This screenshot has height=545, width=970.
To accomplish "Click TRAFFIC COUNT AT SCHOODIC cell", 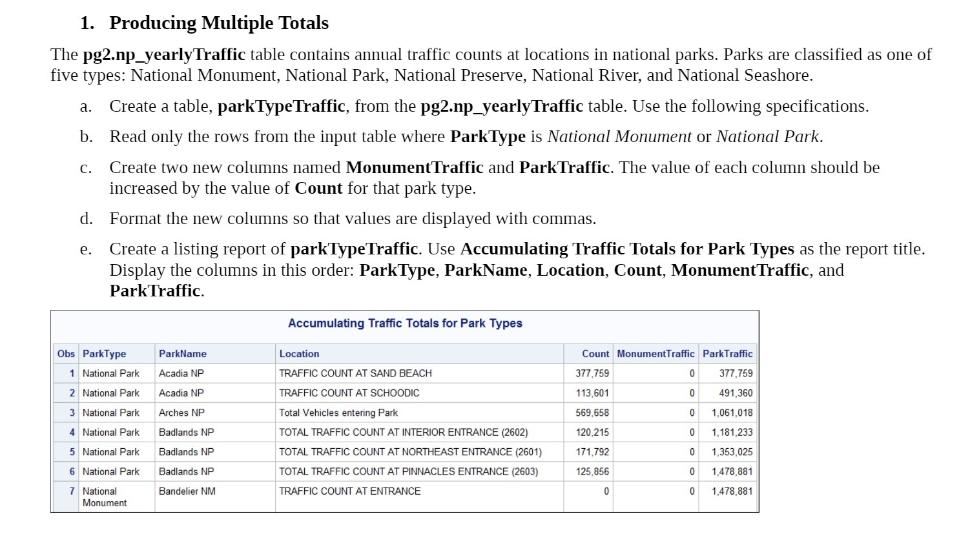I will coord(349,393).
